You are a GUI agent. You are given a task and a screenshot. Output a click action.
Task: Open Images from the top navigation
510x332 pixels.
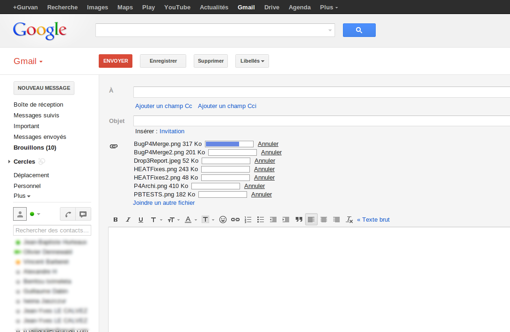coord(98,7)
